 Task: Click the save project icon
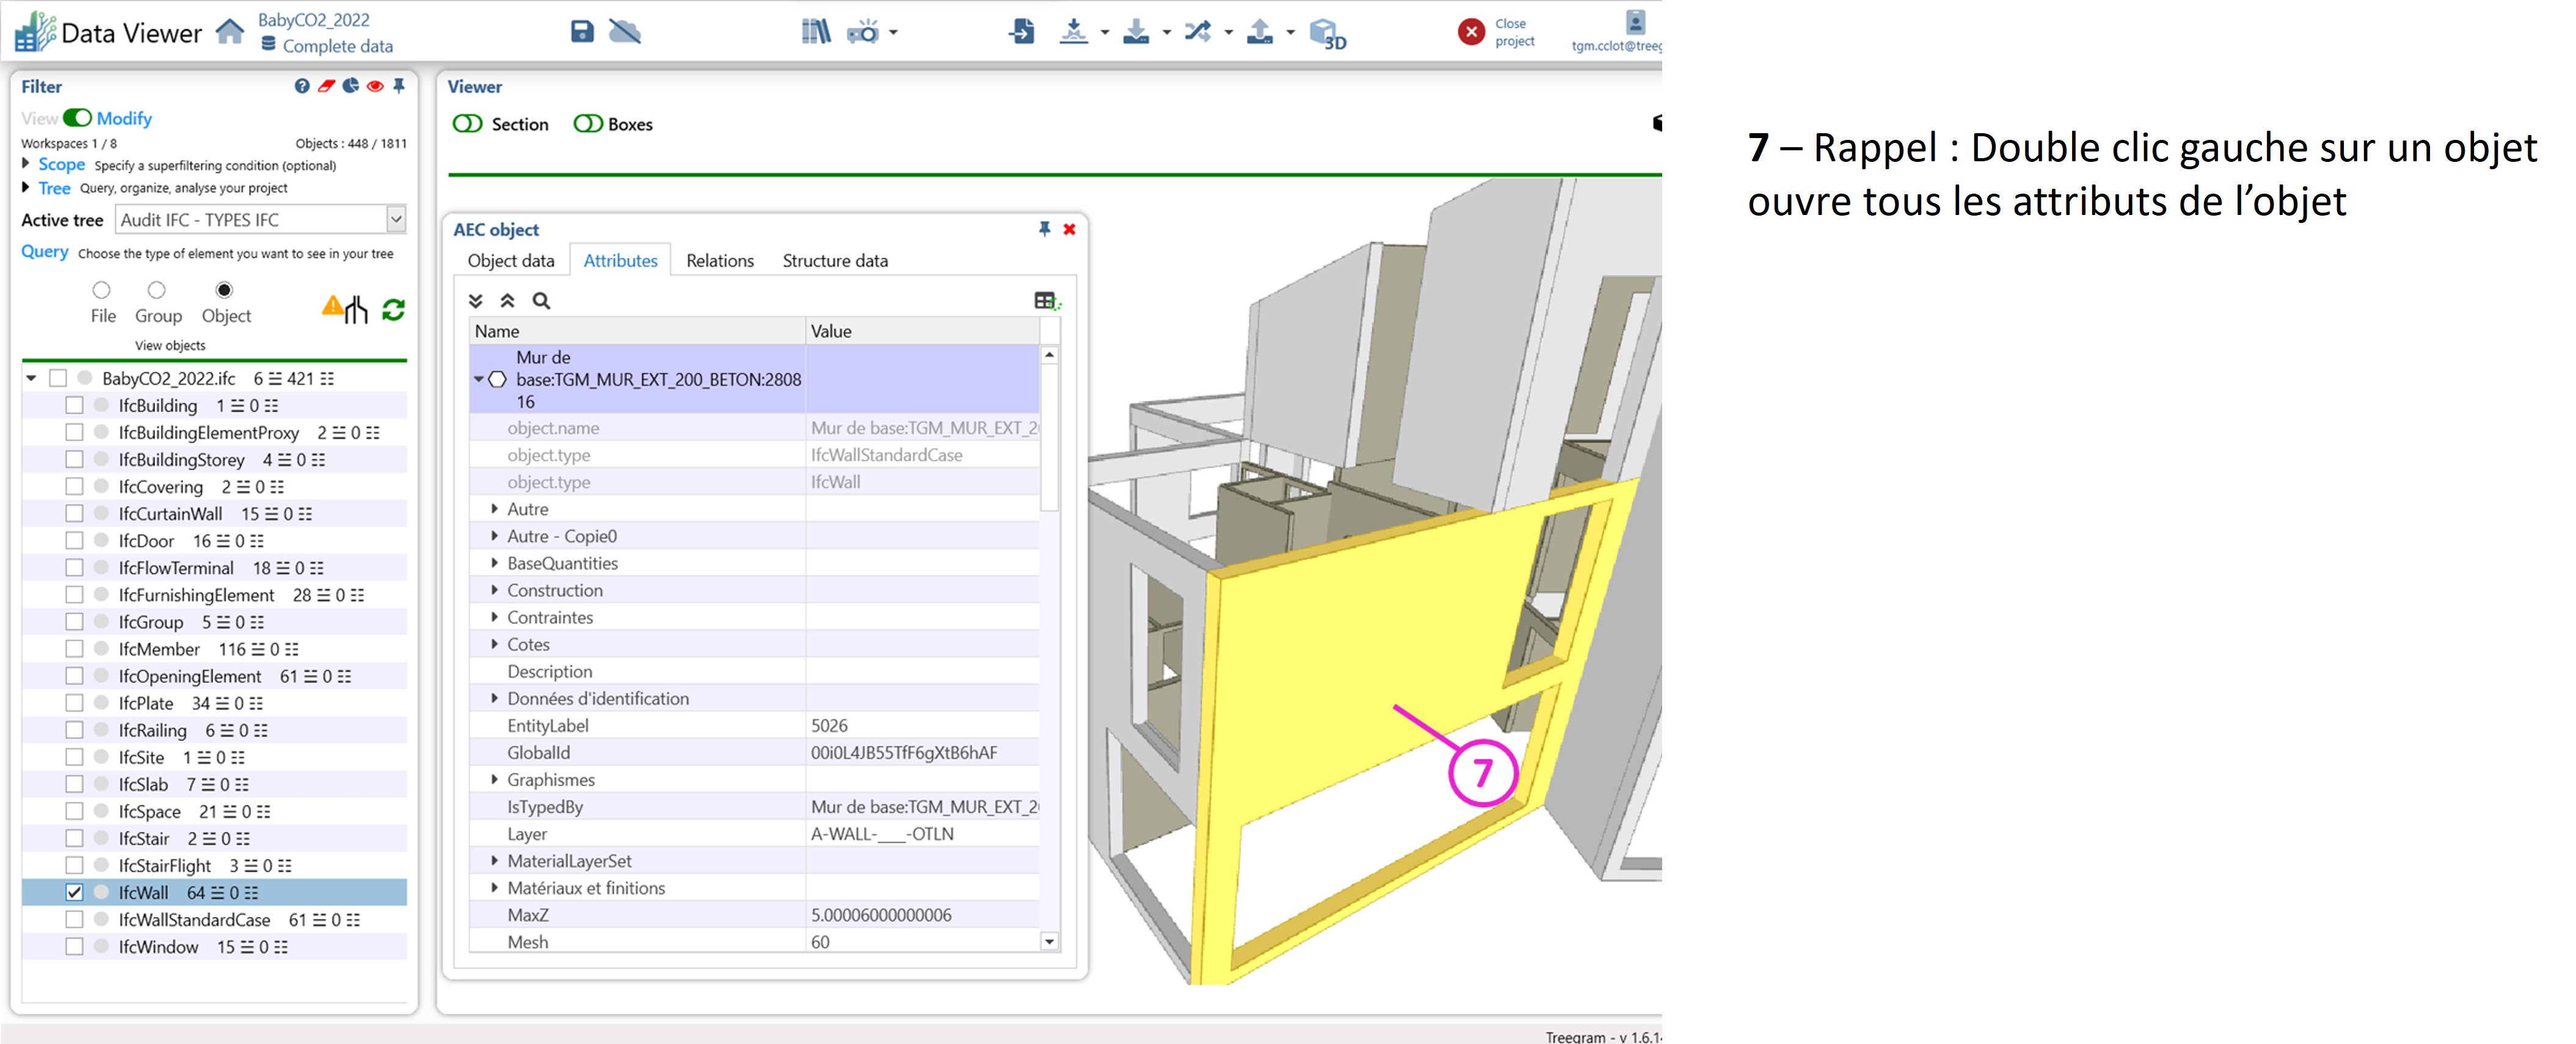[582, 32]
